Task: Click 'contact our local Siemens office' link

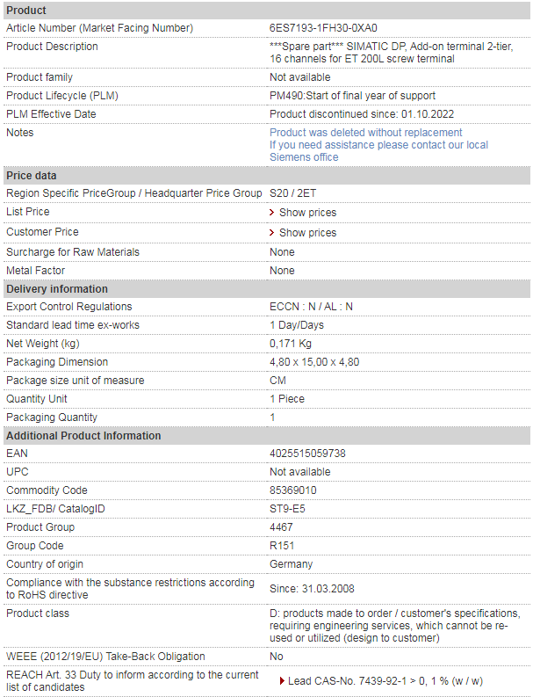Action: pos(378,151)
